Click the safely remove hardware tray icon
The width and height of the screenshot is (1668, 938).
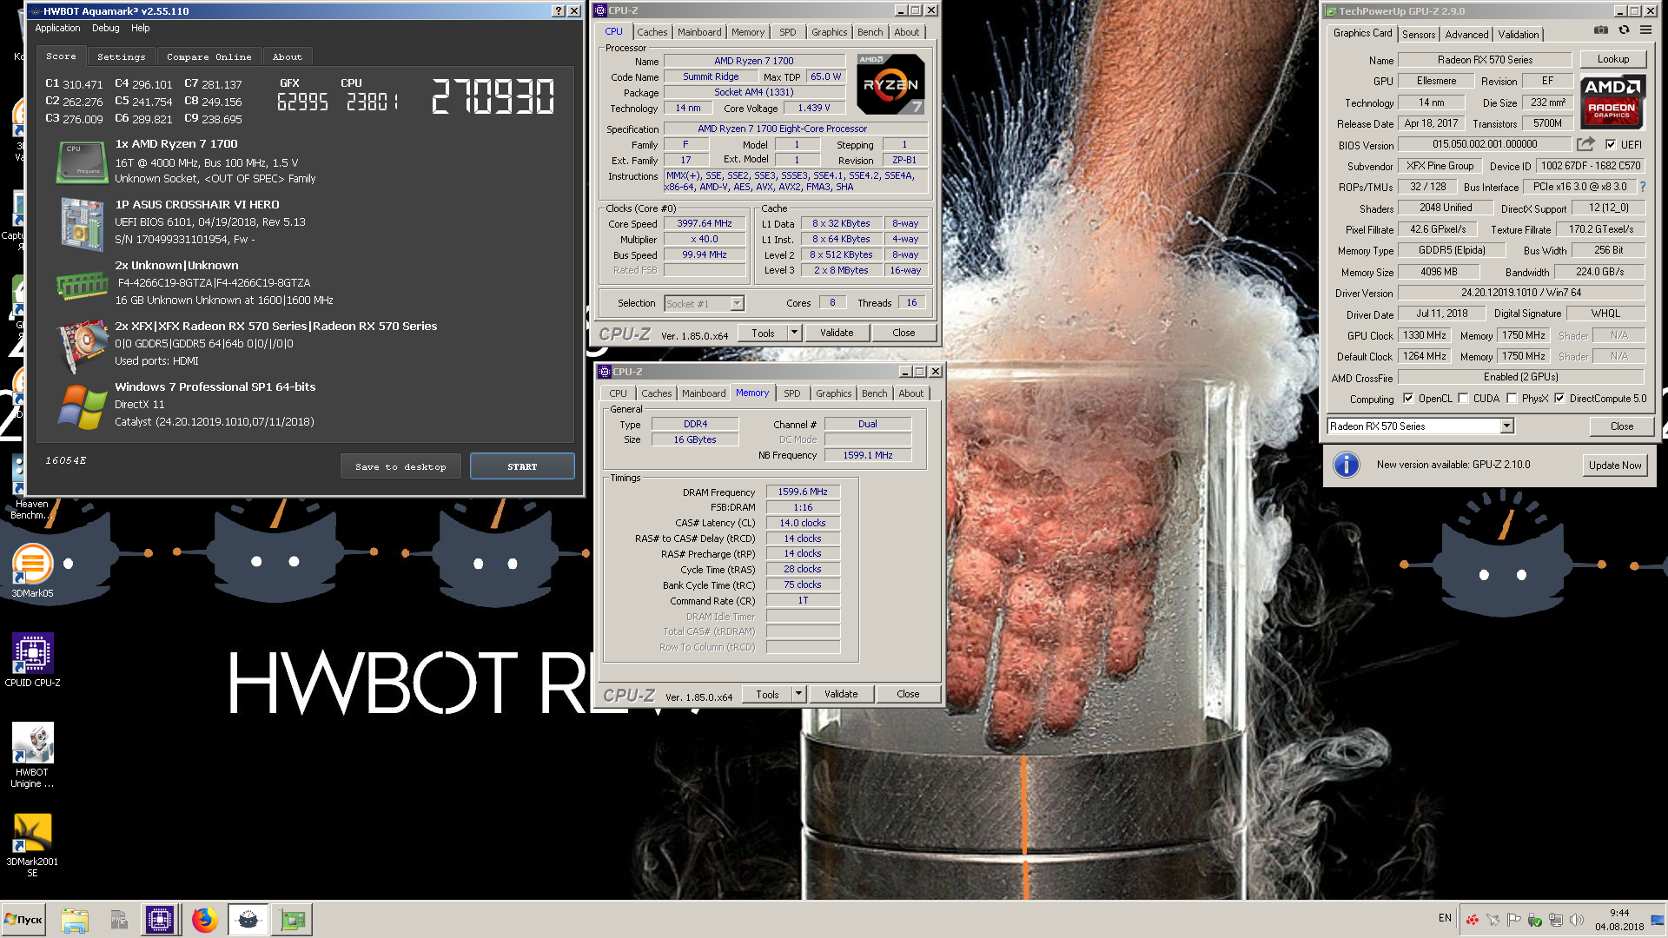(x=1534, y=919)
